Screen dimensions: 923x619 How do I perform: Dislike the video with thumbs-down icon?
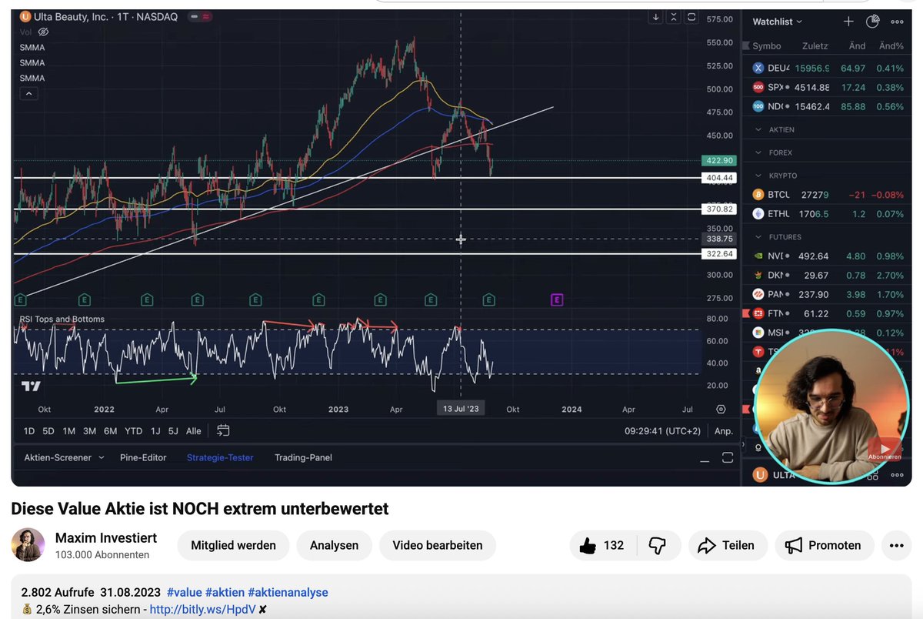tap(658, 545)
